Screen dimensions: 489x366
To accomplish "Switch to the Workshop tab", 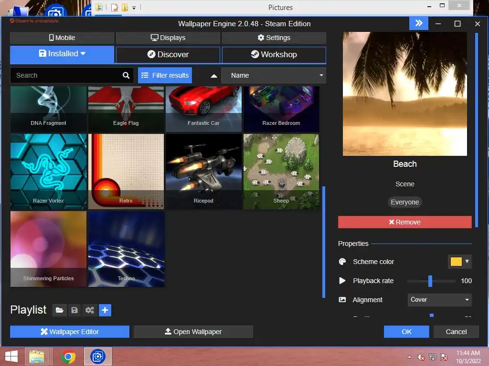I will click(x=274, y=54).
